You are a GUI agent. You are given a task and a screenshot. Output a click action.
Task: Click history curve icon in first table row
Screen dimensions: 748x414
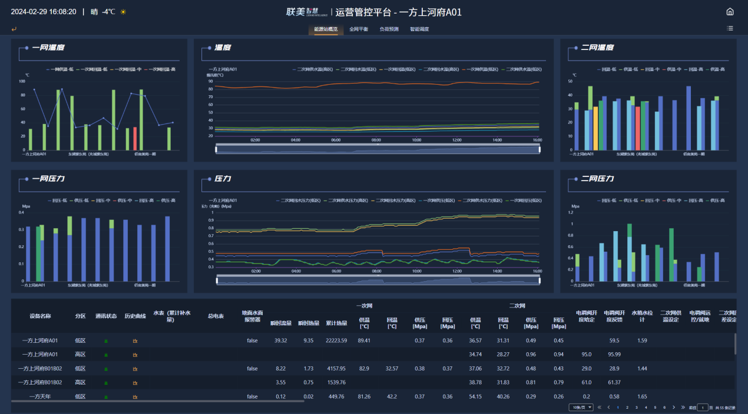click(135, 340)
